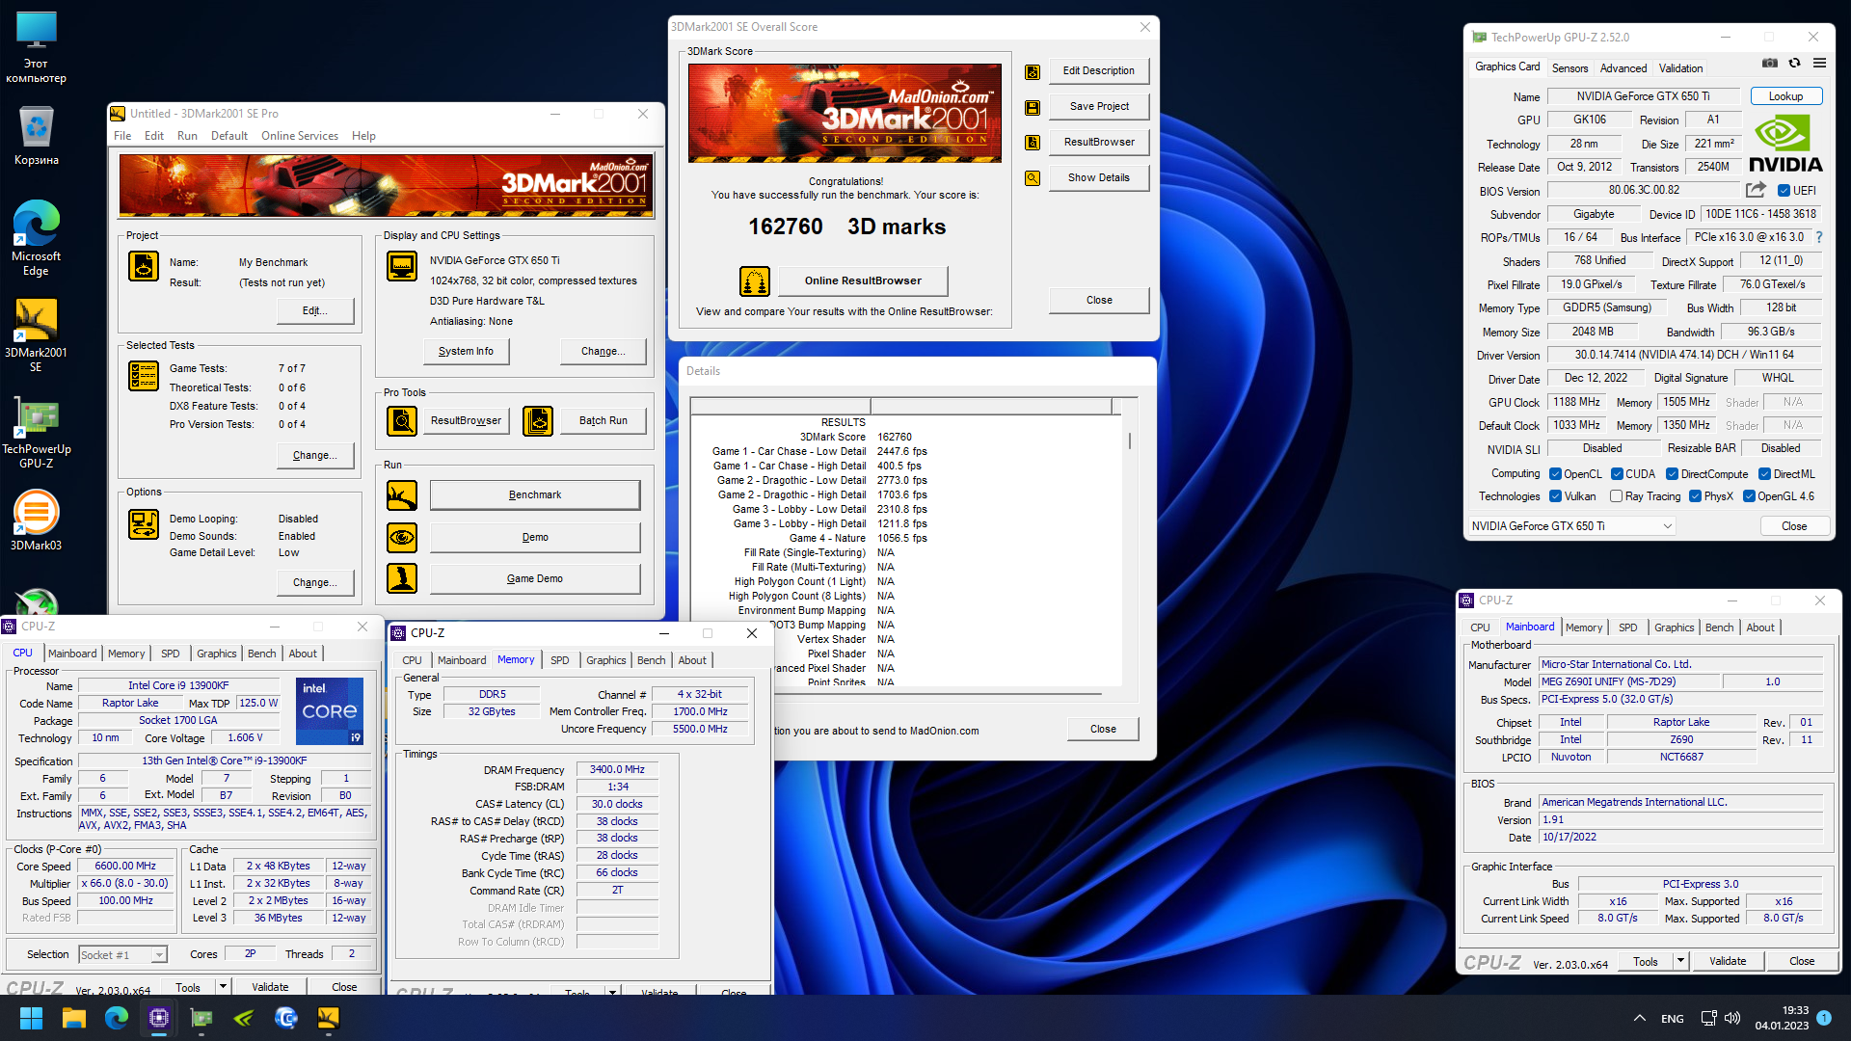Click the Batch Run icon in Pro Tools
Viewport: 1851px width, 1041px height.
pos(538,421)
